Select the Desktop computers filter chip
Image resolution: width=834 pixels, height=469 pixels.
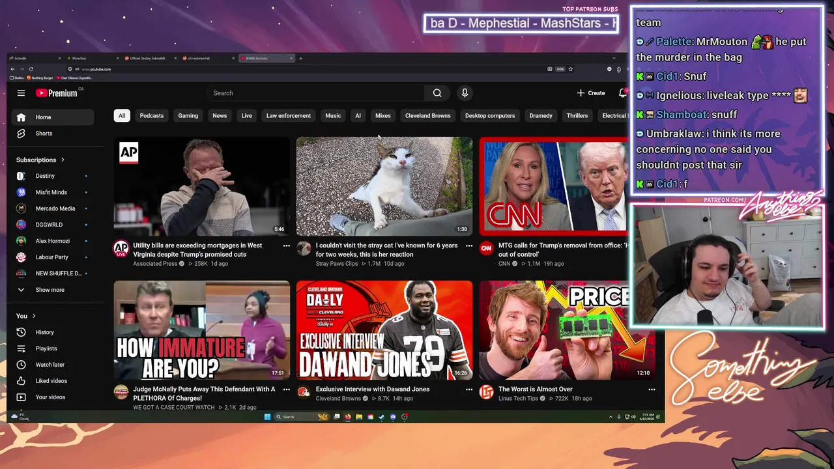click(x=490, y=116)
